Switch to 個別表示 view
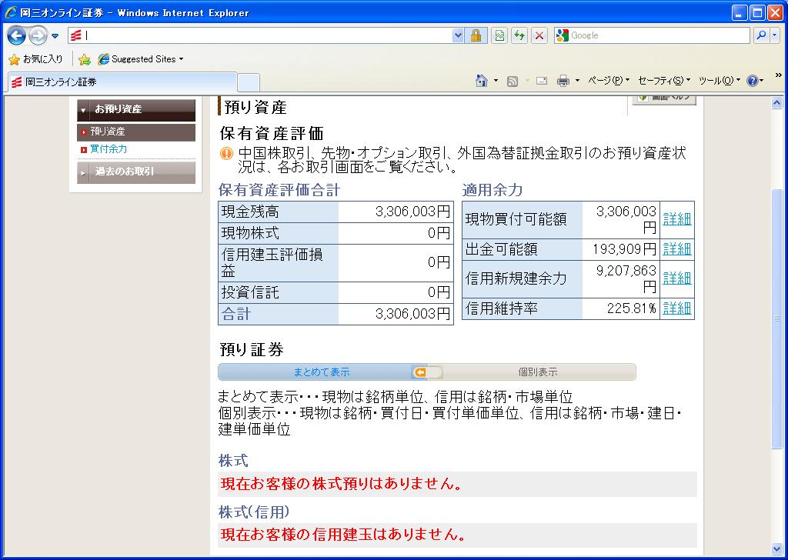788x560 pixels. click(x=537, y=372)
